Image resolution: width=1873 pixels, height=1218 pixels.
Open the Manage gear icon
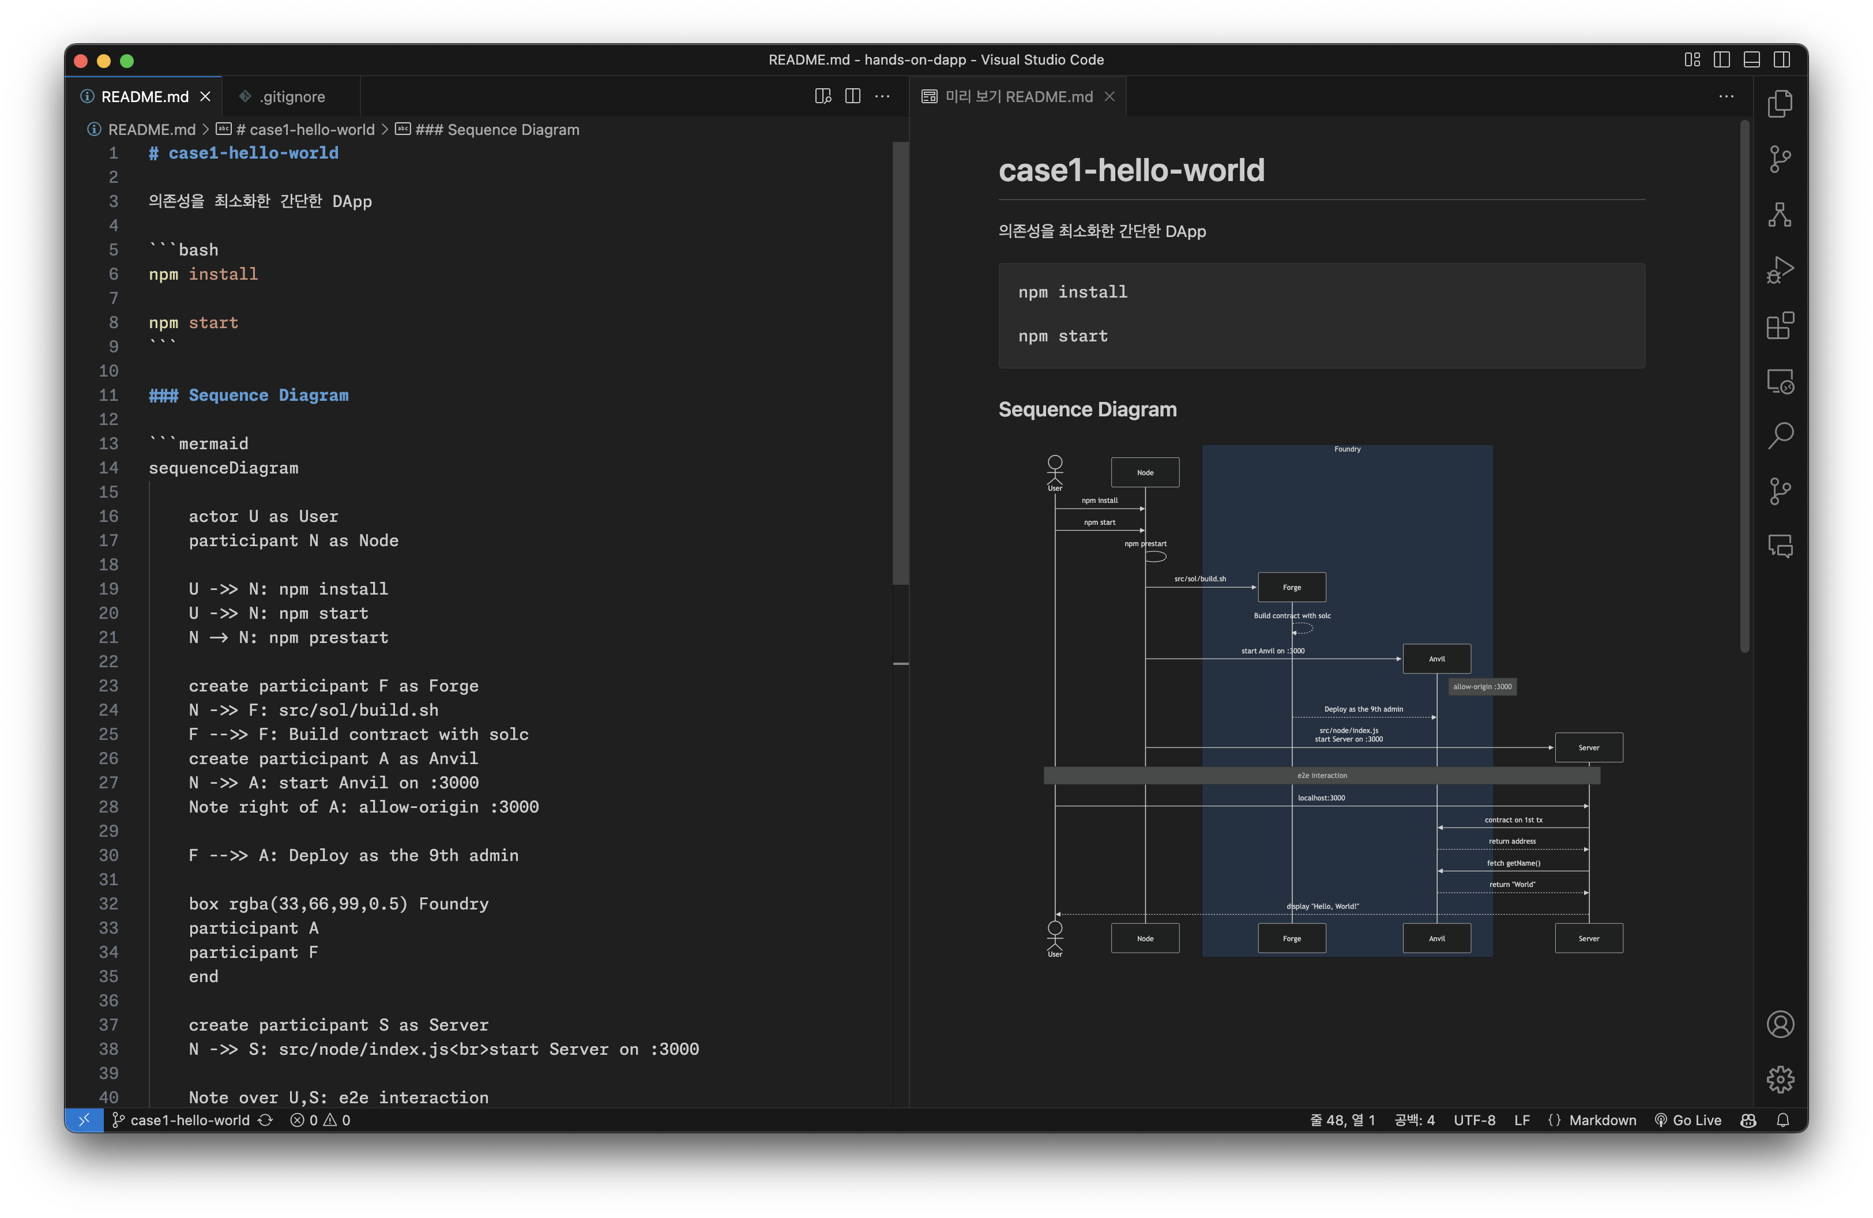click(x=1780, y=1079)
